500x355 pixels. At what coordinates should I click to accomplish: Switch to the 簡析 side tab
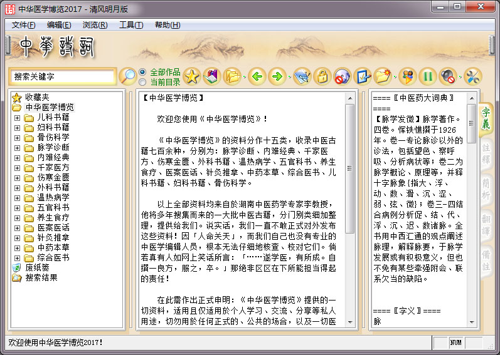pyautogui.click(x=486, y=190)
